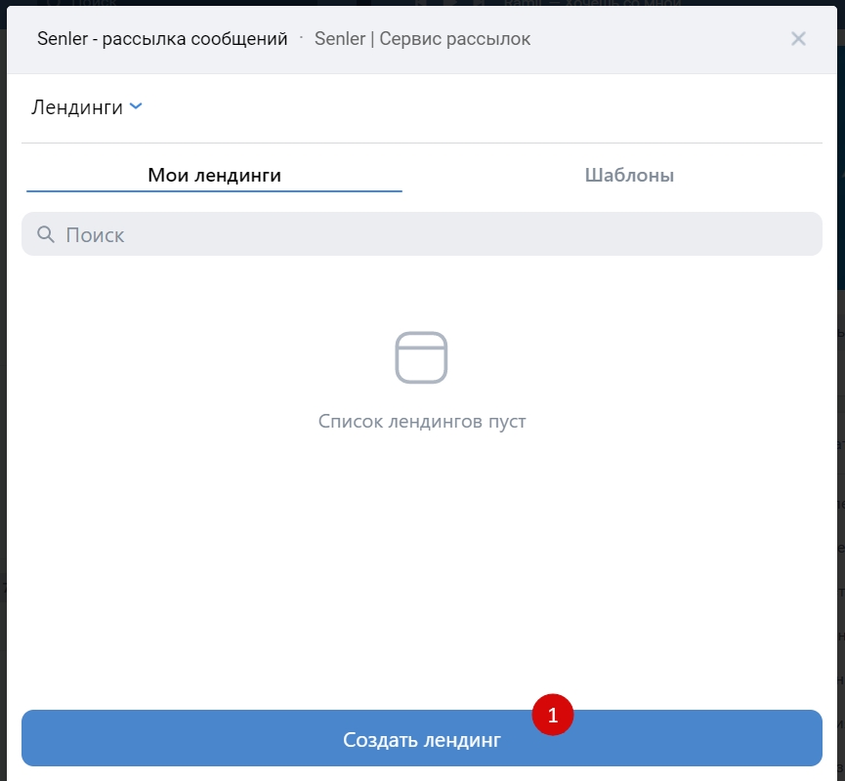
Task: Click the dimmed Поиск field behind the dialog
Action: point(88,3)
